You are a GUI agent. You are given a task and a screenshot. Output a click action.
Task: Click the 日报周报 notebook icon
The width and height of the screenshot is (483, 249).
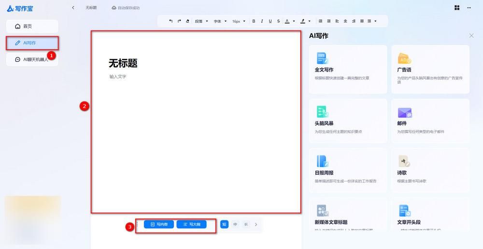click(323, 161)
